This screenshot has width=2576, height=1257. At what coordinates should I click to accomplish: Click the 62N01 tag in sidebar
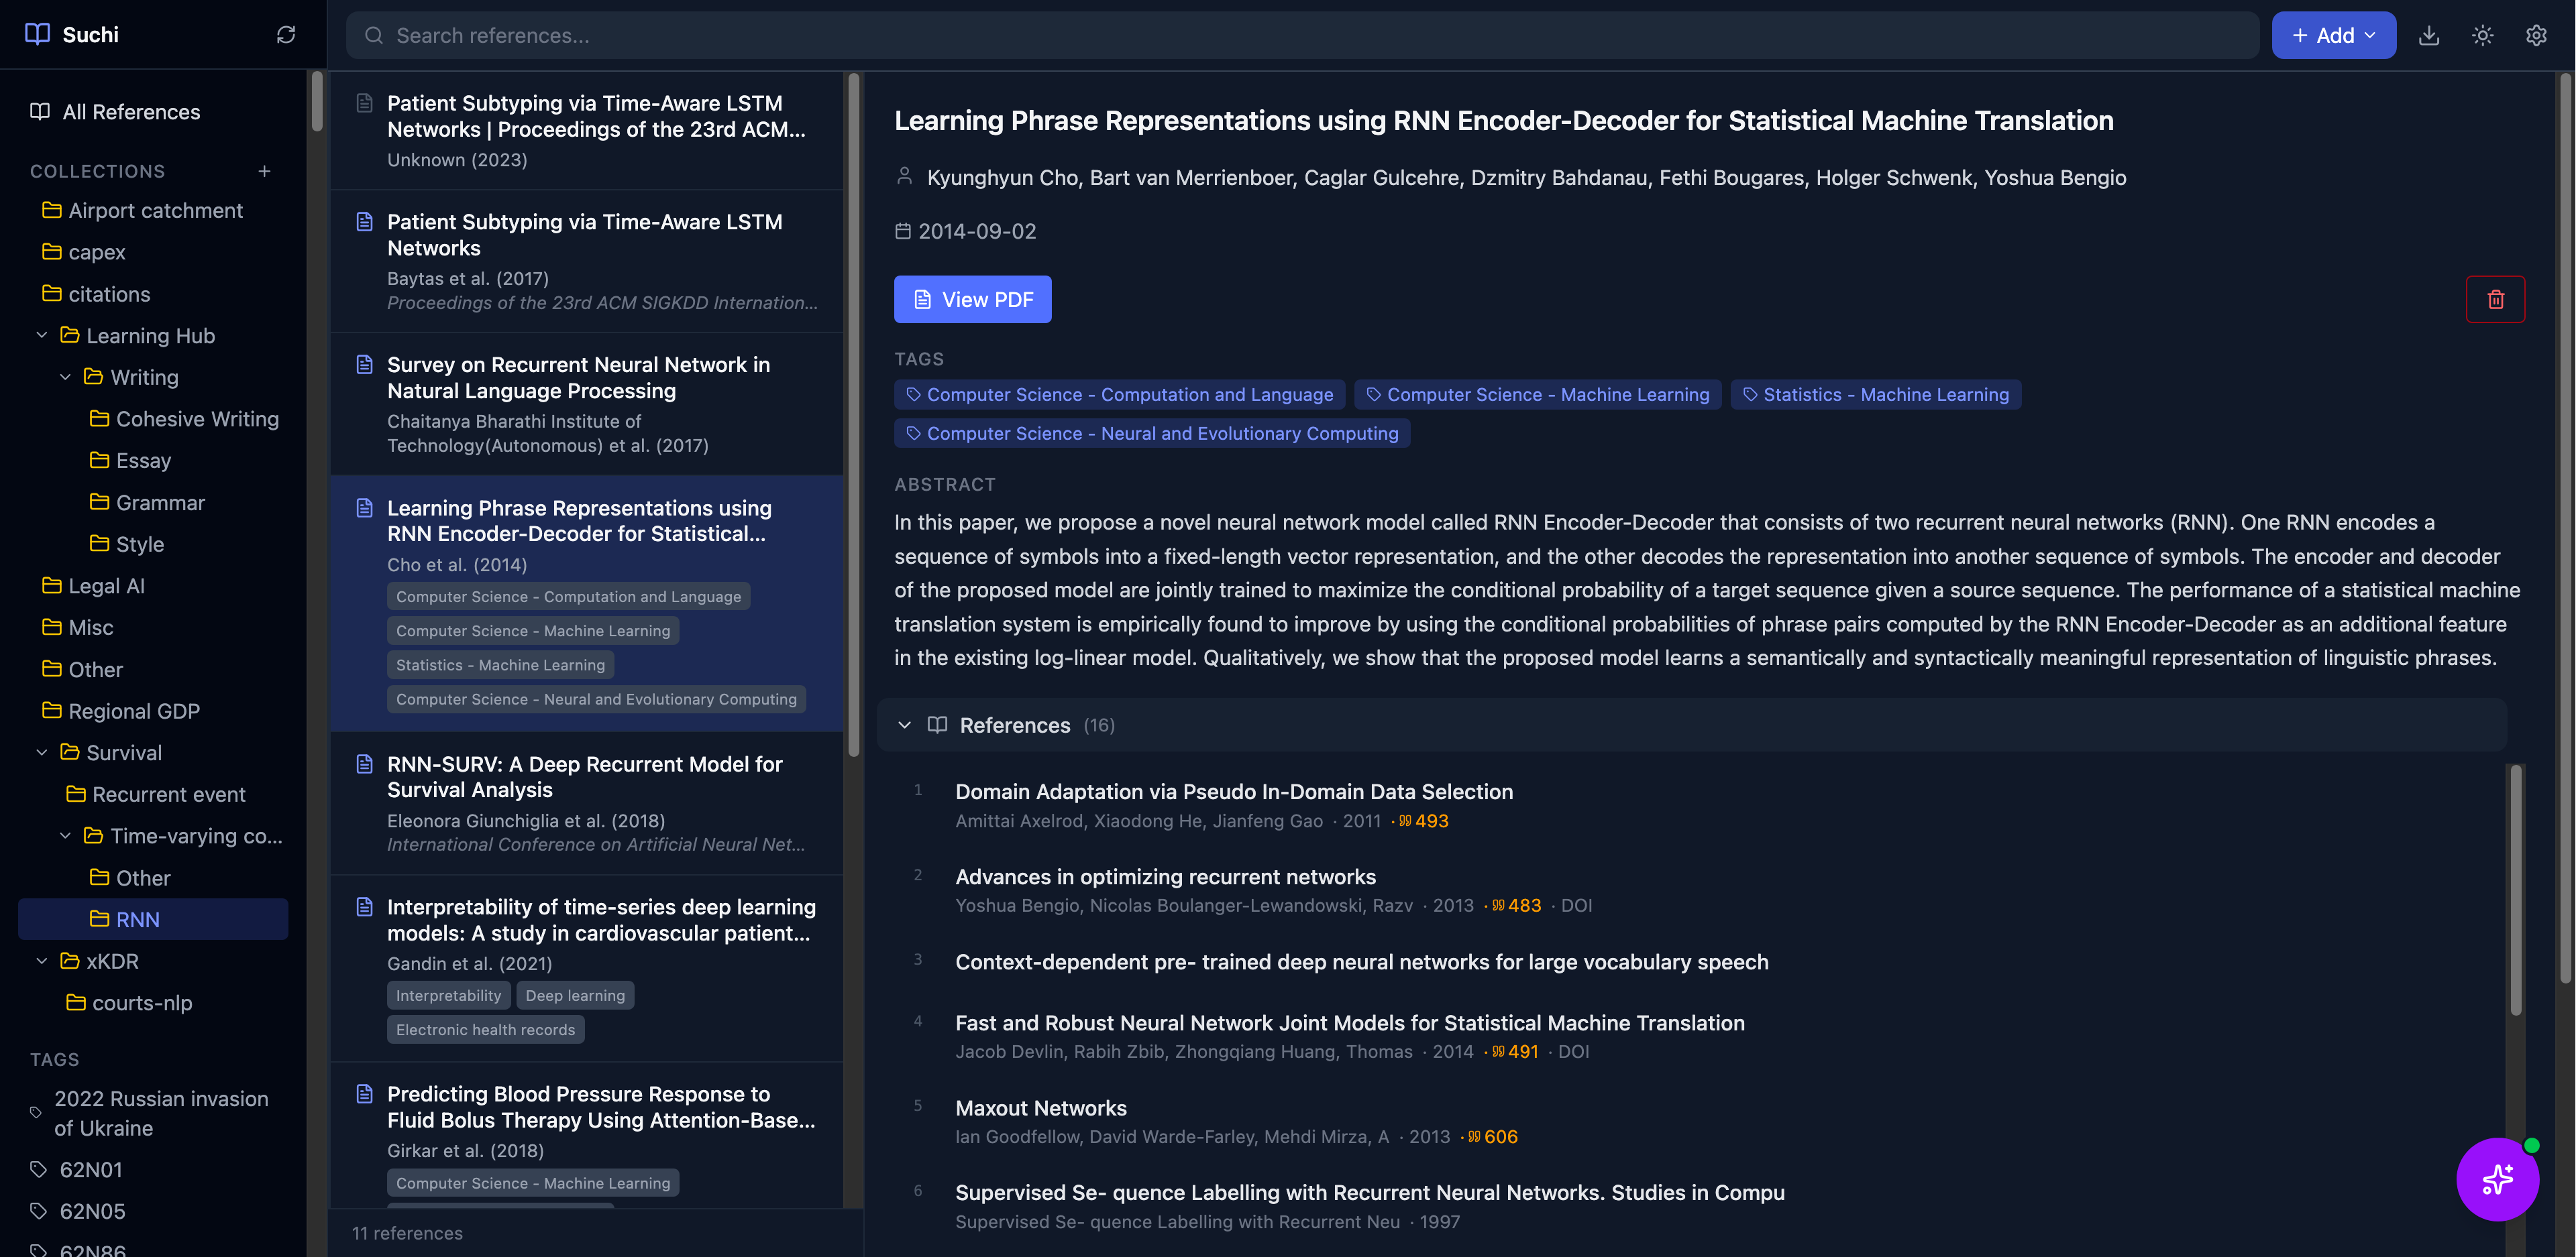[x=90, y=1169]
